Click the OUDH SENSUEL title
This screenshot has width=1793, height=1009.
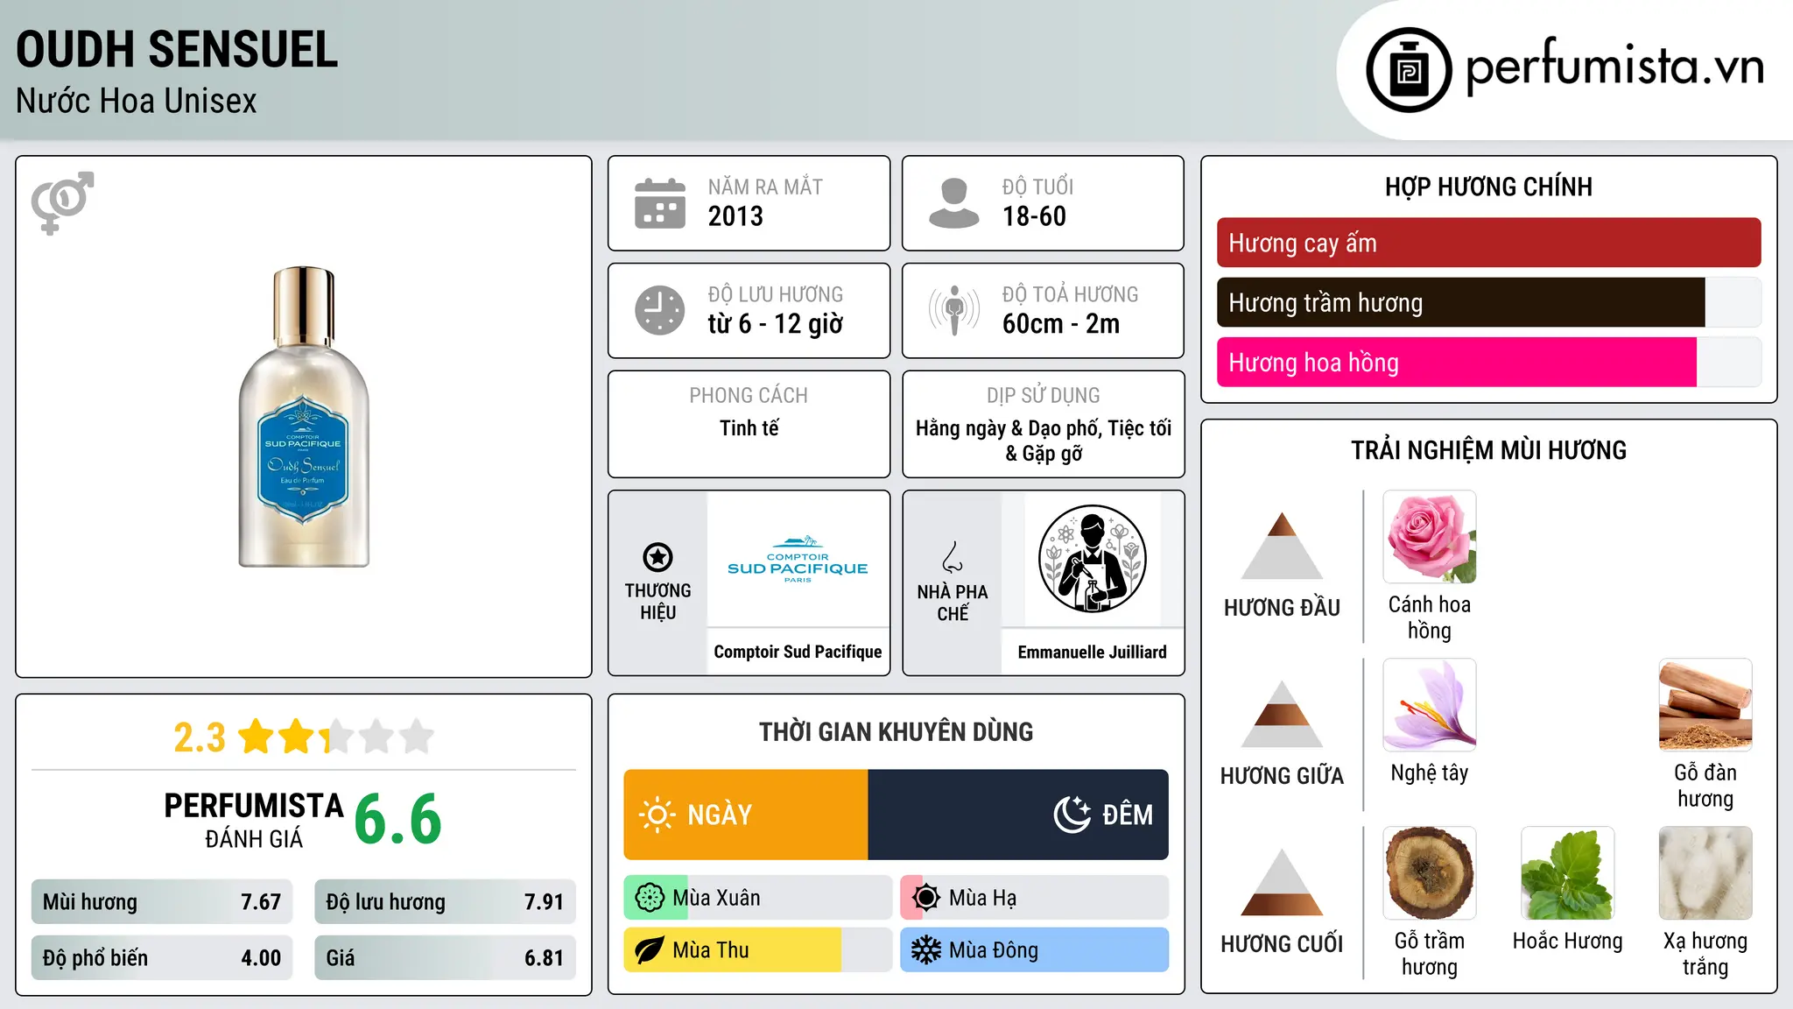point(177,49)
